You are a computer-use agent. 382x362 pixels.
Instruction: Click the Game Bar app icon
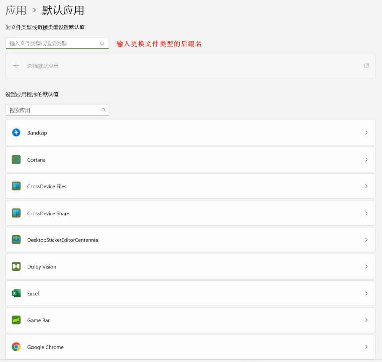(16, 320)
